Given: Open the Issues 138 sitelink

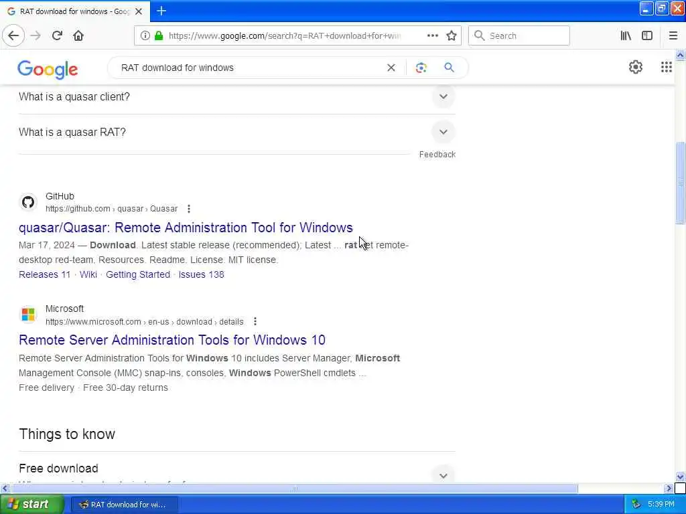Looking at the screenshot, I should coord(201,274).
